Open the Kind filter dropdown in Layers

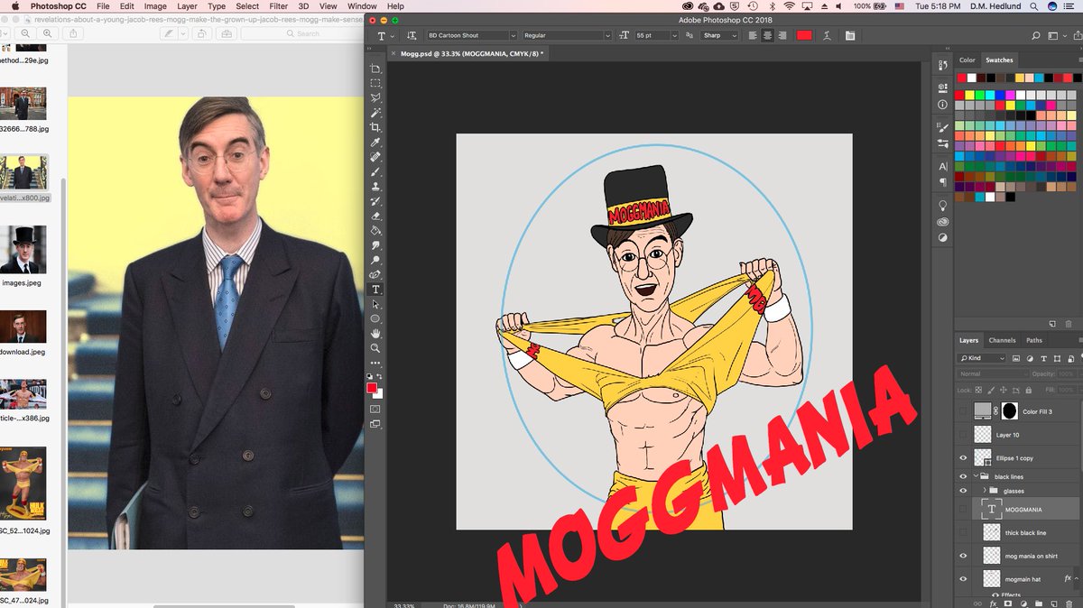(981, 358)
